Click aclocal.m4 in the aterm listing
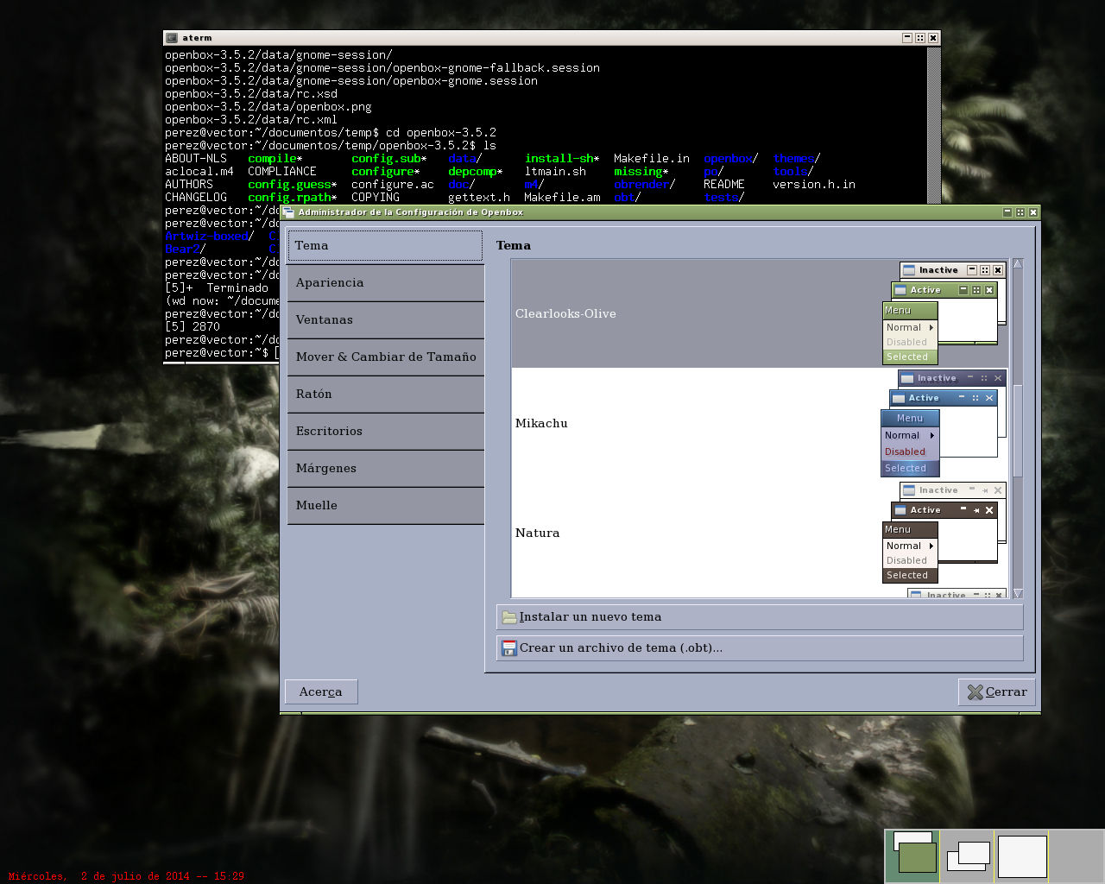This screenshot has width=1105, height=884. coord(199,172)
